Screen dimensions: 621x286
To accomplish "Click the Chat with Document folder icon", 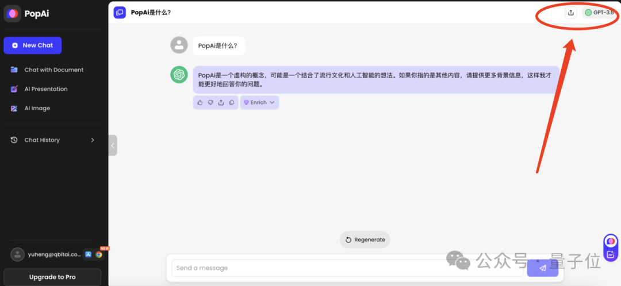I will coord(14,69).
